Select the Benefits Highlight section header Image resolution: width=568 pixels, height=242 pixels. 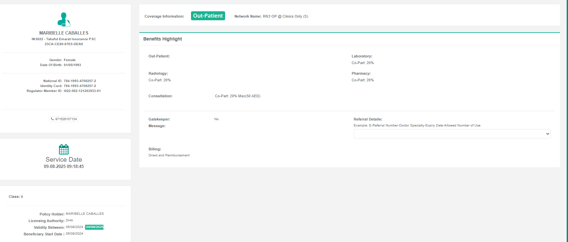162,39
